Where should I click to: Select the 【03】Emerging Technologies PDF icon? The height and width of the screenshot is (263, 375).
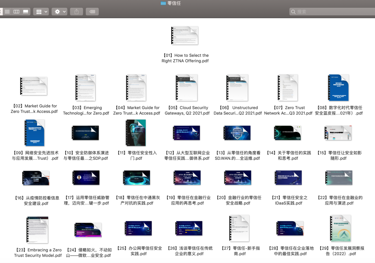click(86, 88)
